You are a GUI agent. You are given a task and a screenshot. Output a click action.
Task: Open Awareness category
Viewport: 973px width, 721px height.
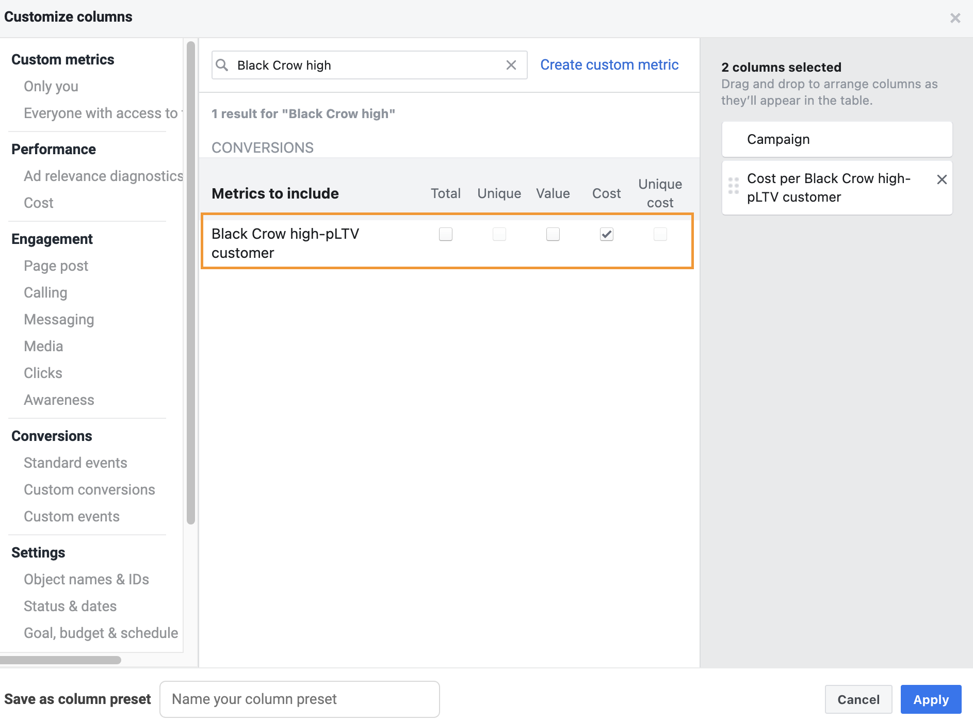(x=59, y=400)
